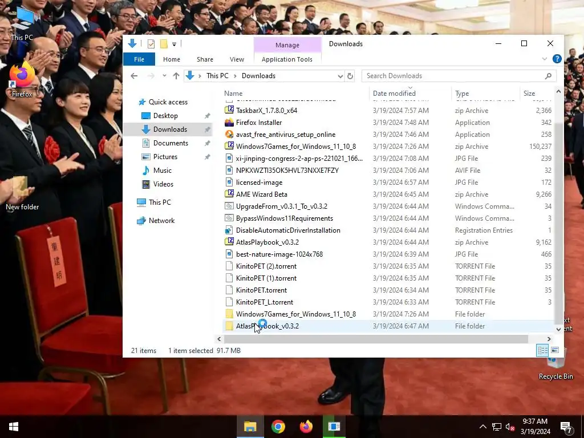Click the New folder icon in quick access toolbar
Viewport: 584px width, 438px height.
click(164, 44)
